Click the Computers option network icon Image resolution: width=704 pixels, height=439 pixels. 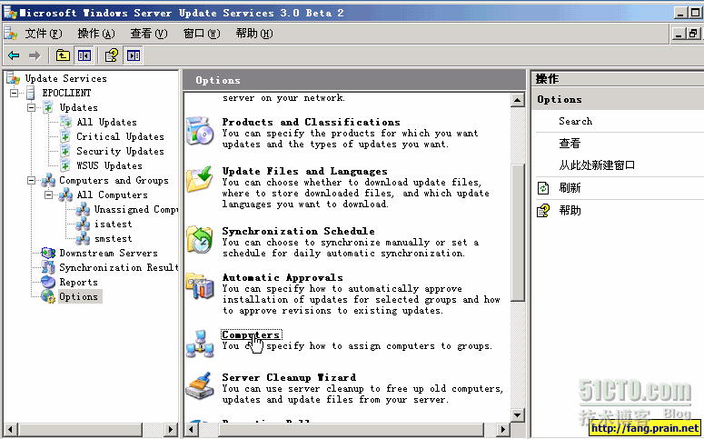[x=200, y=344]
